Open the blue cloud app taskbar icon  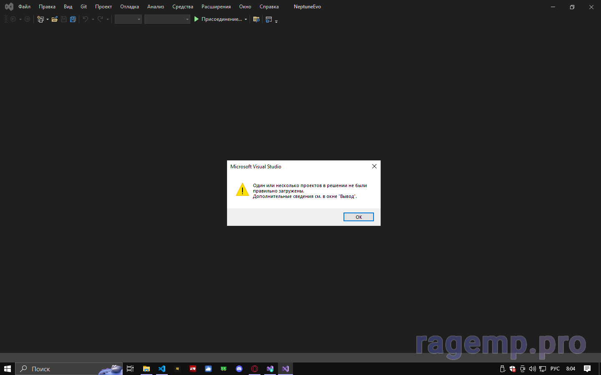pos(208,369)
